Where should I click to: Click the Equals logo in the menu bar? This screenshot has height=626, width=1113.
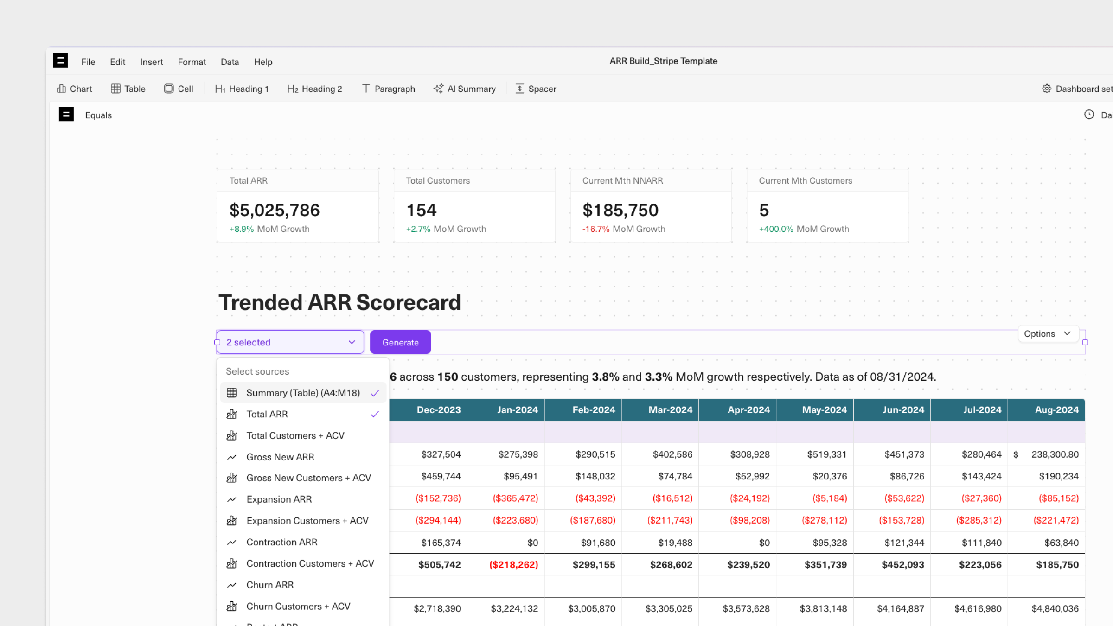point(60,61)
